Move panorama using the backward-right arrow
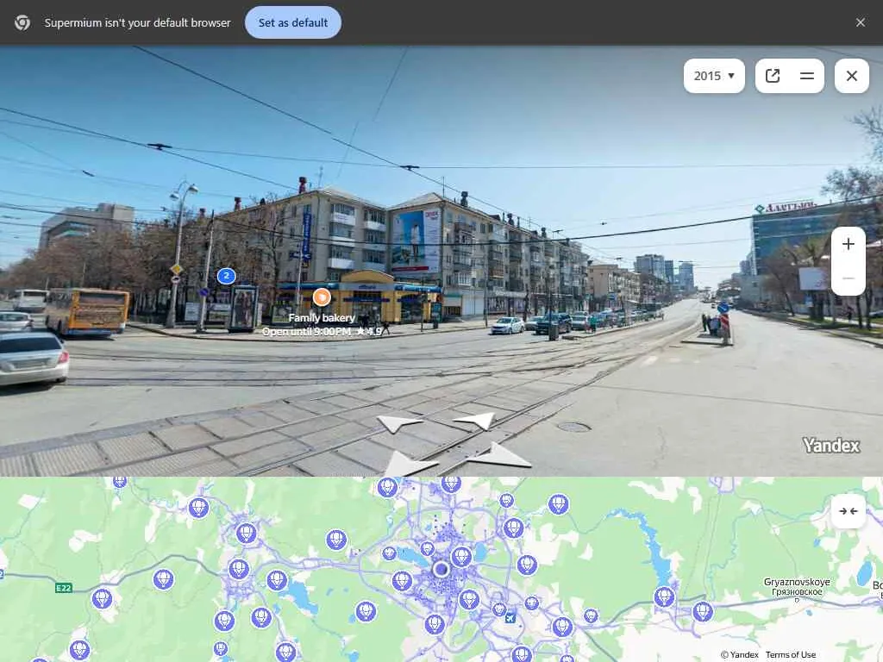This screenshot has width=883, height=662. click(x=499, y=456)
